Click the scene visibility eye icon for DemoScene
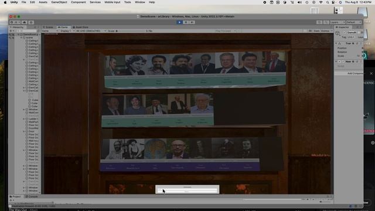Image resolution: width=375 pixels, height=211 pixels. (11, 35)
